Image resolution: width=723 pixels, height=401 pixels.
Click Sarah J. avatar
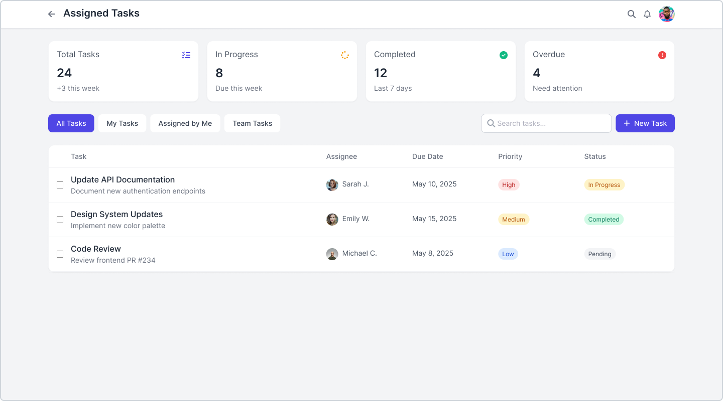pyautogui.click(x=332, y=185)
